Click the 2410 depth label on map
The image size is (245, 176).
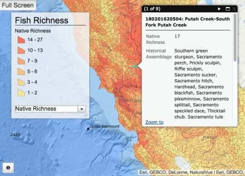[x=15, y=135]
